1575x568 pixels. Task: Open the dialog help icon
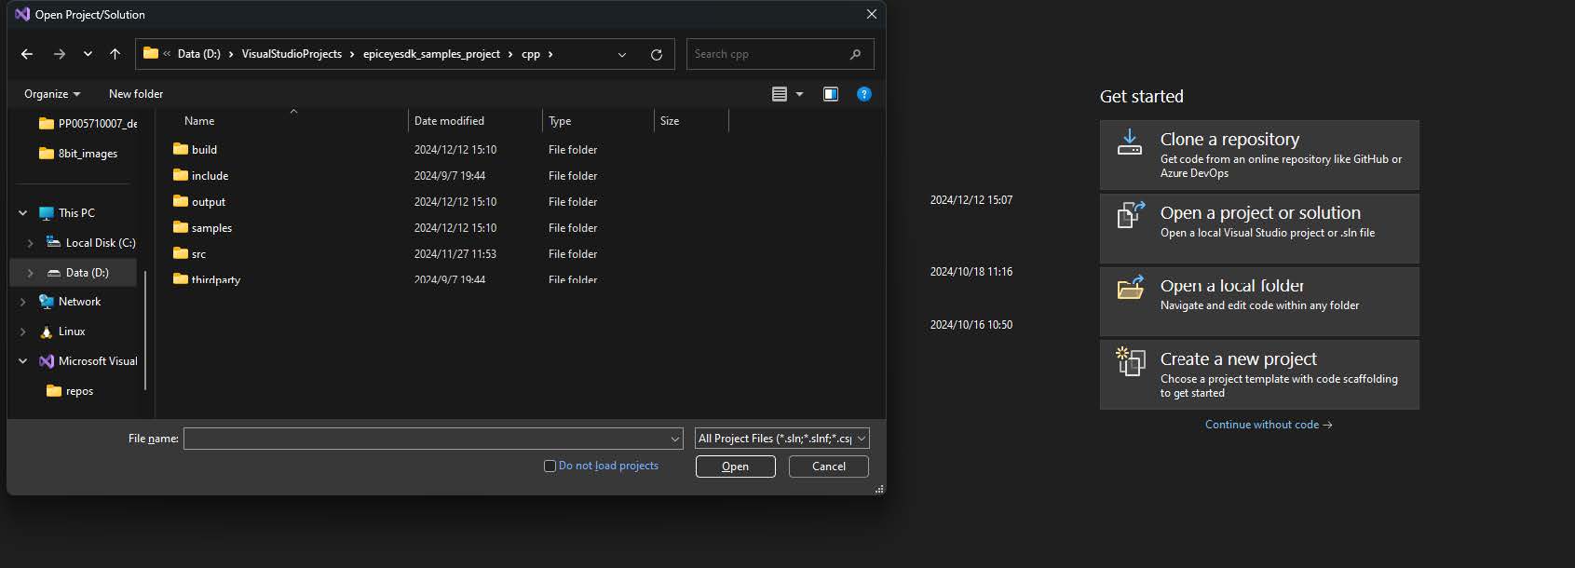863,94
